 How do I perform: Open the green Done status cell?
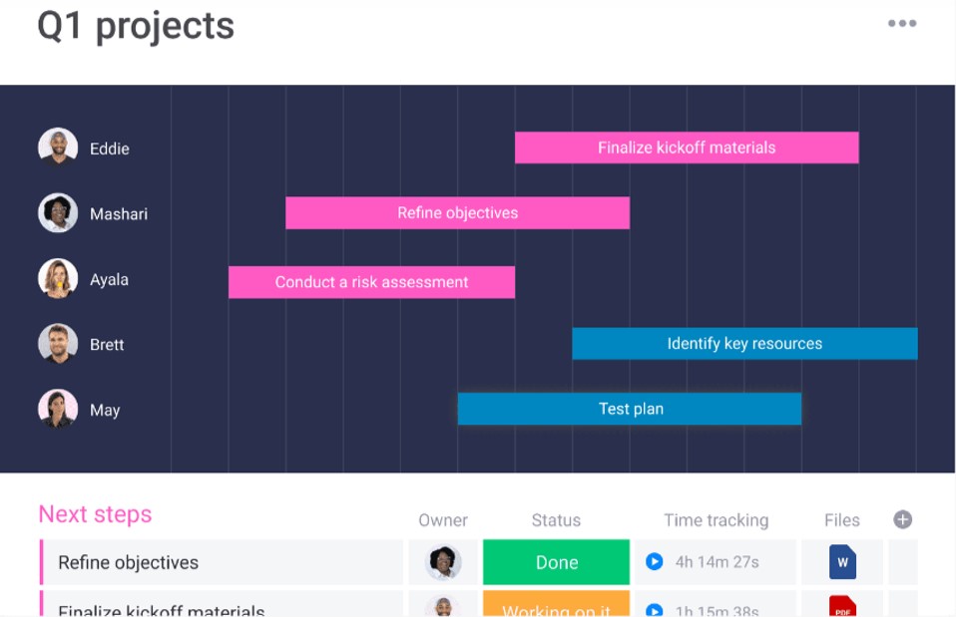[556, 562]
